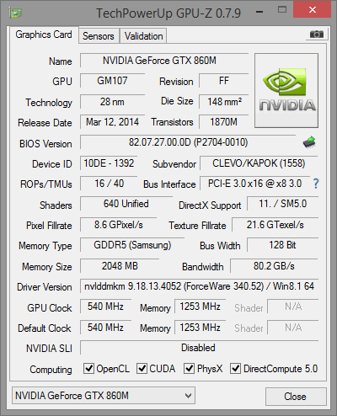337x416 pixels.
Task: Switch to the Validation tab
Action: click(143, 36)
